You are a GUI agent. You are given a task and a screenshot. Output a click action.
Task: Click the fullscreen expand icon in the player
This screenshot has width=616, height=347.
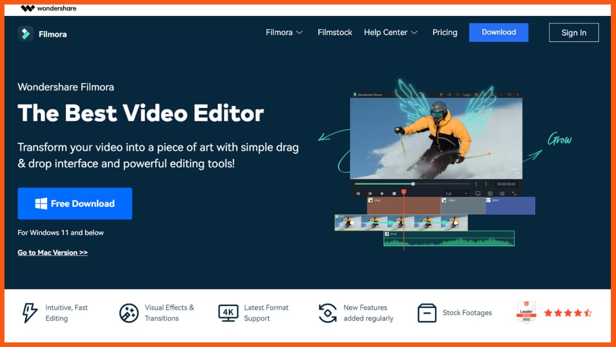coord(515,193)
